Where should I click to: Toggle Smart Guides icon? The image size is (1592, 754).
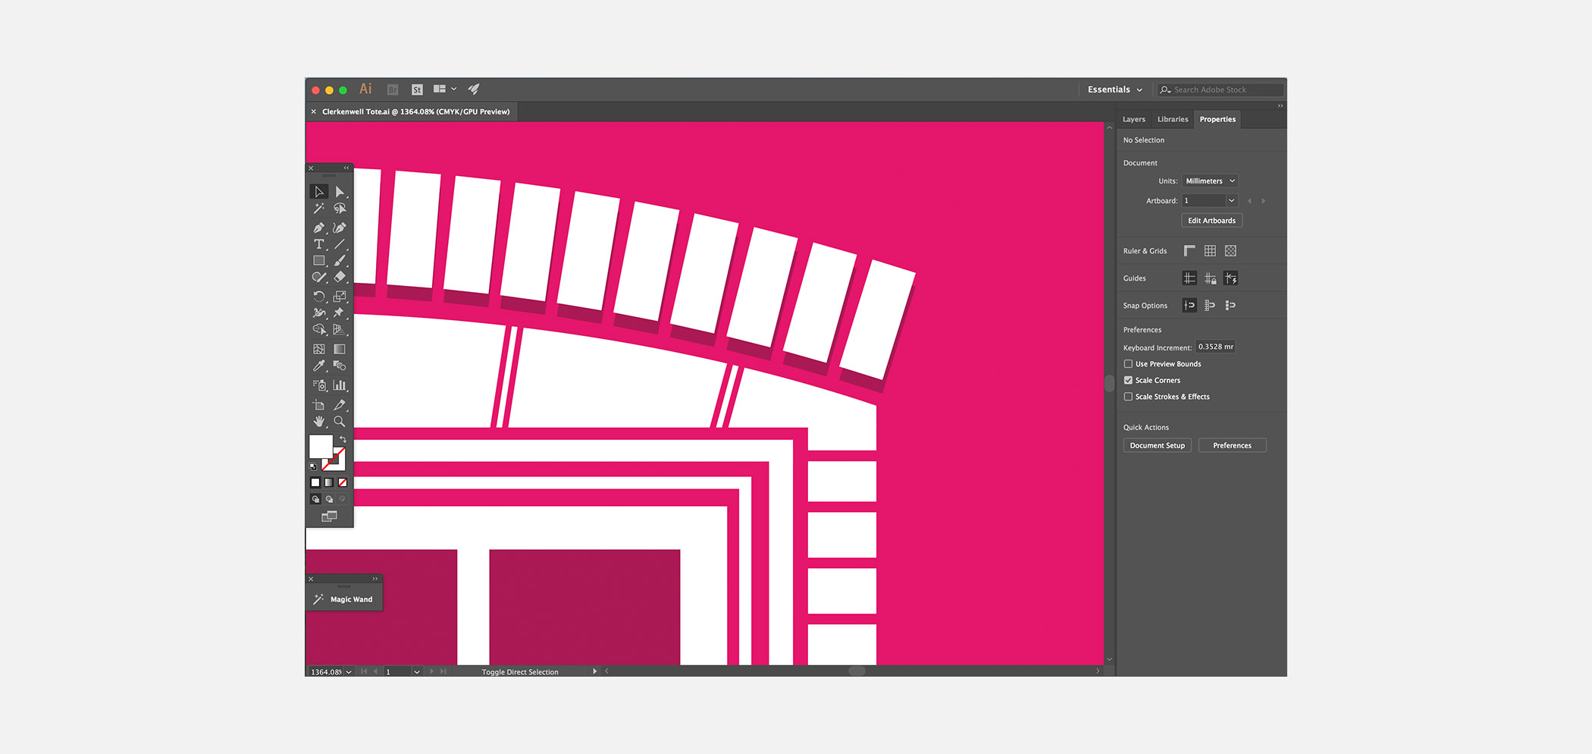point(1230,278)
